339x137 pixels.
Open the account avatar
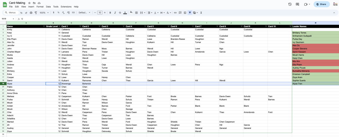click(335, 4)
